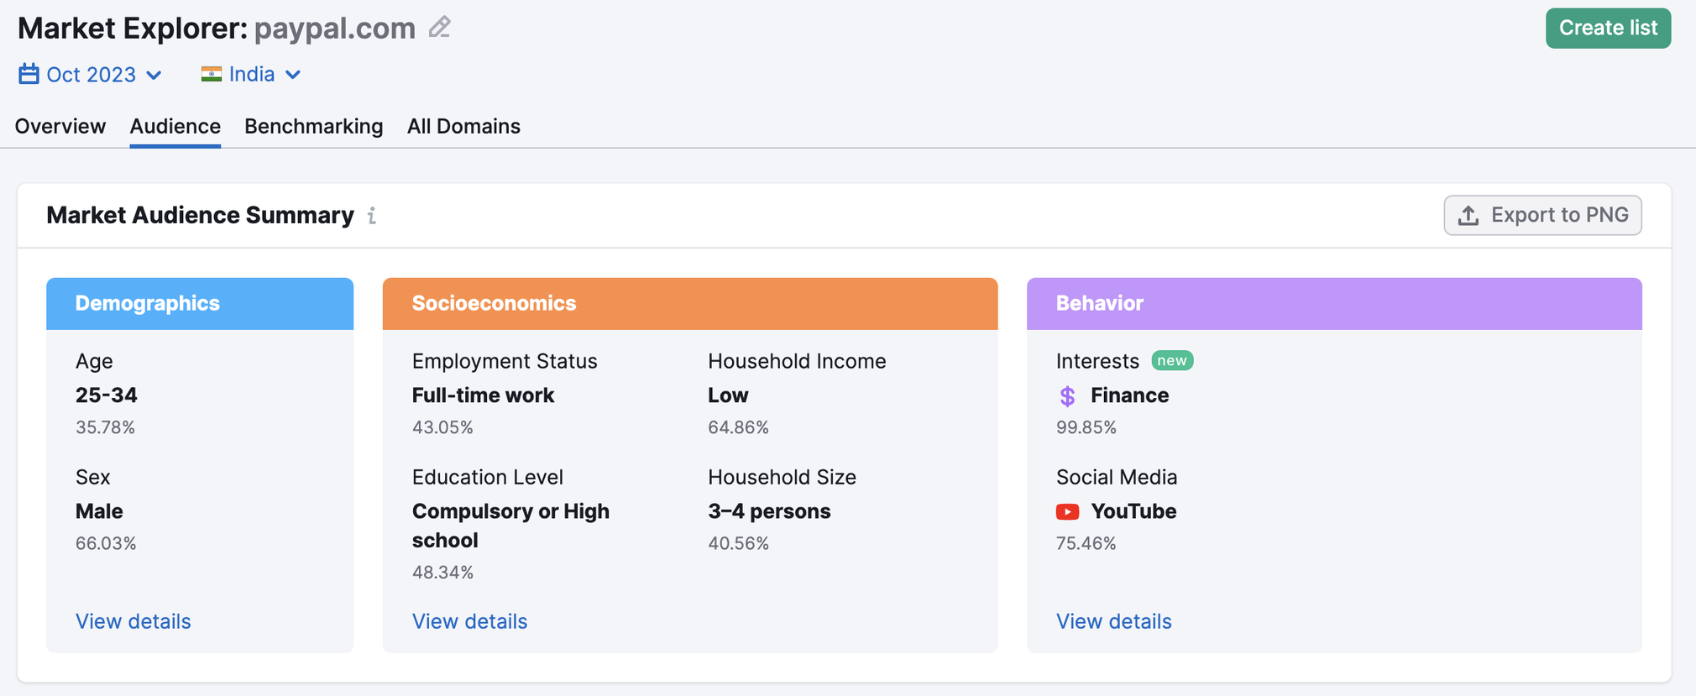Click the 'Low' household income value
The image size is (1696, 696).
pos(728,395)
